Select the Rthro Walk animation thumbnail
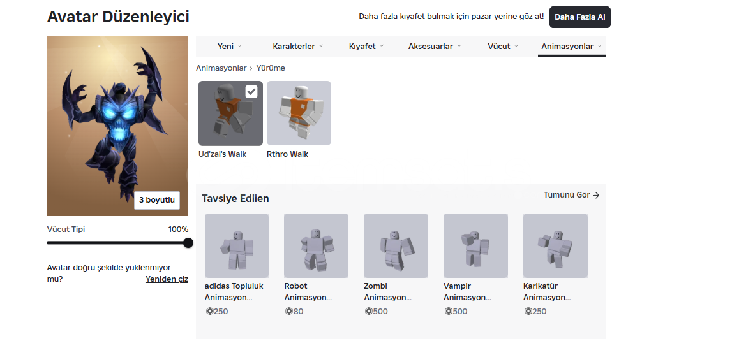 click(299, 113)
